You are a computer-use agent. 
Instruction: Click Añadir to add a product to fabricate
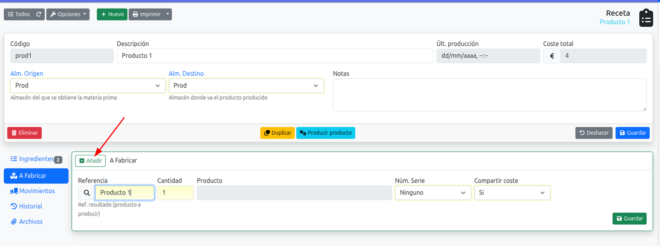pos(90,161)
